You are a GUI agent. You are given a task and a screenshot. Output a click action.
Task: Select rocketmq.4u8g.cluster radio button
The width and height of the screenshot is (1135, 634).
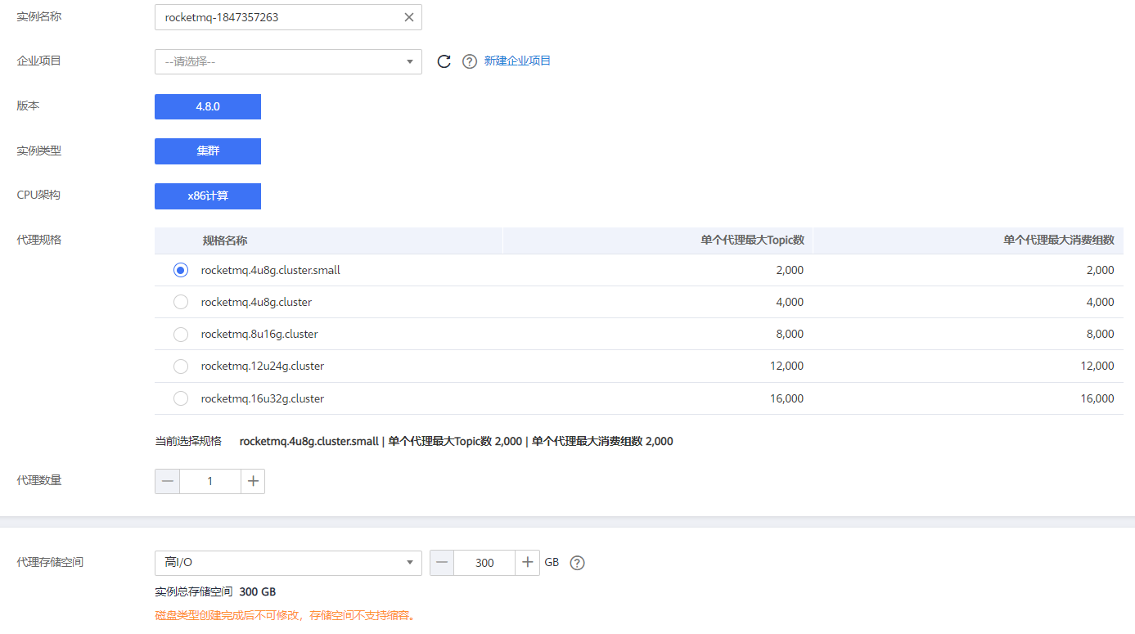[x=181, y=302]
